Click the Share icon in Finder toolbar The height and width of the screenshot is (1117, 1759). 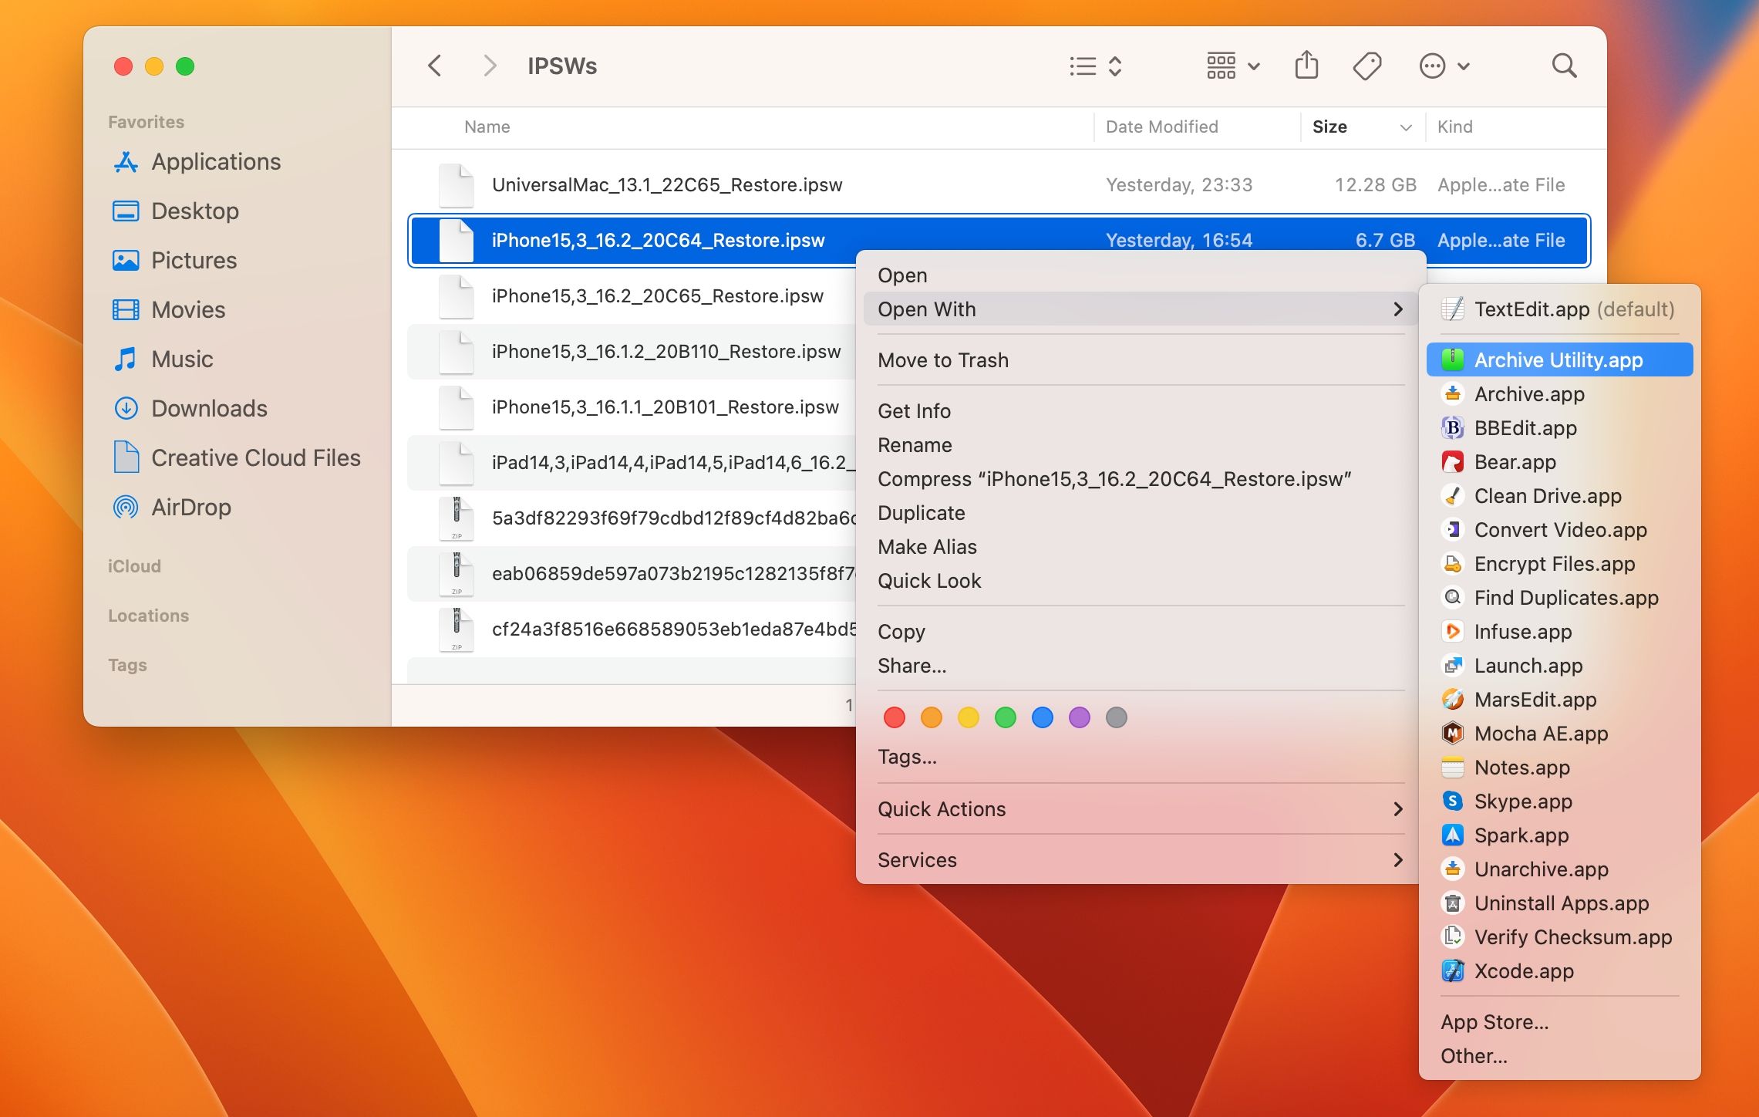(1306, 66)
